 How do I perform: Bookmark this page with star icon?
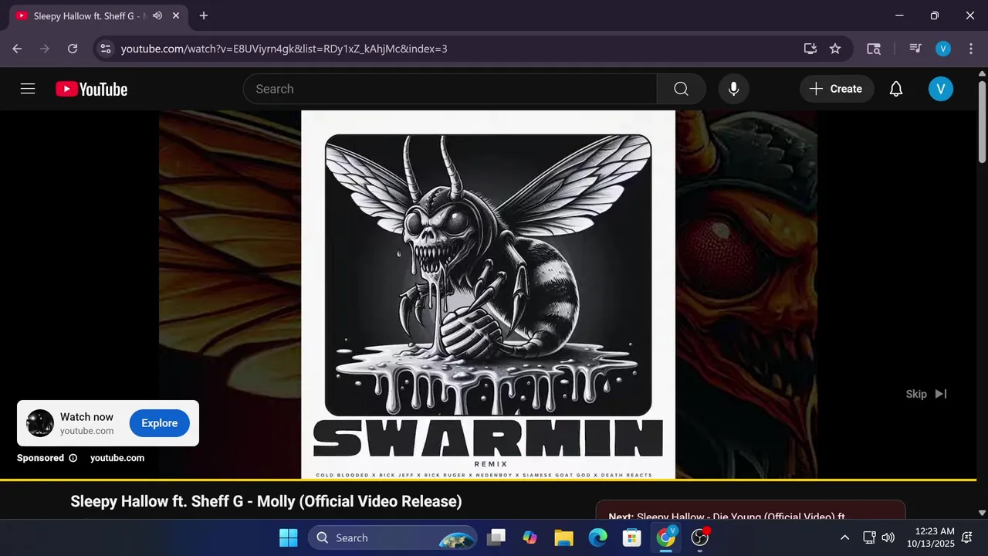(x=835, y=49)
